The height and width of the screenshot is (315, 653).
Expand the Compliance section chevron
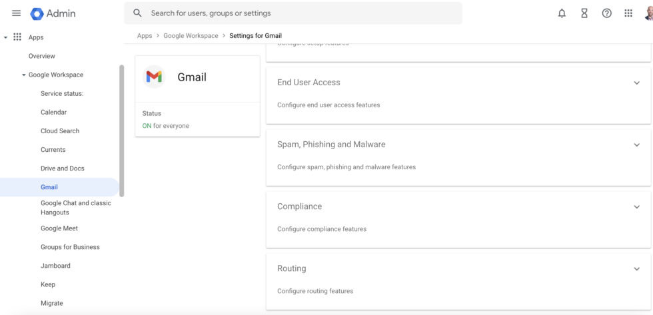[636, 207]
